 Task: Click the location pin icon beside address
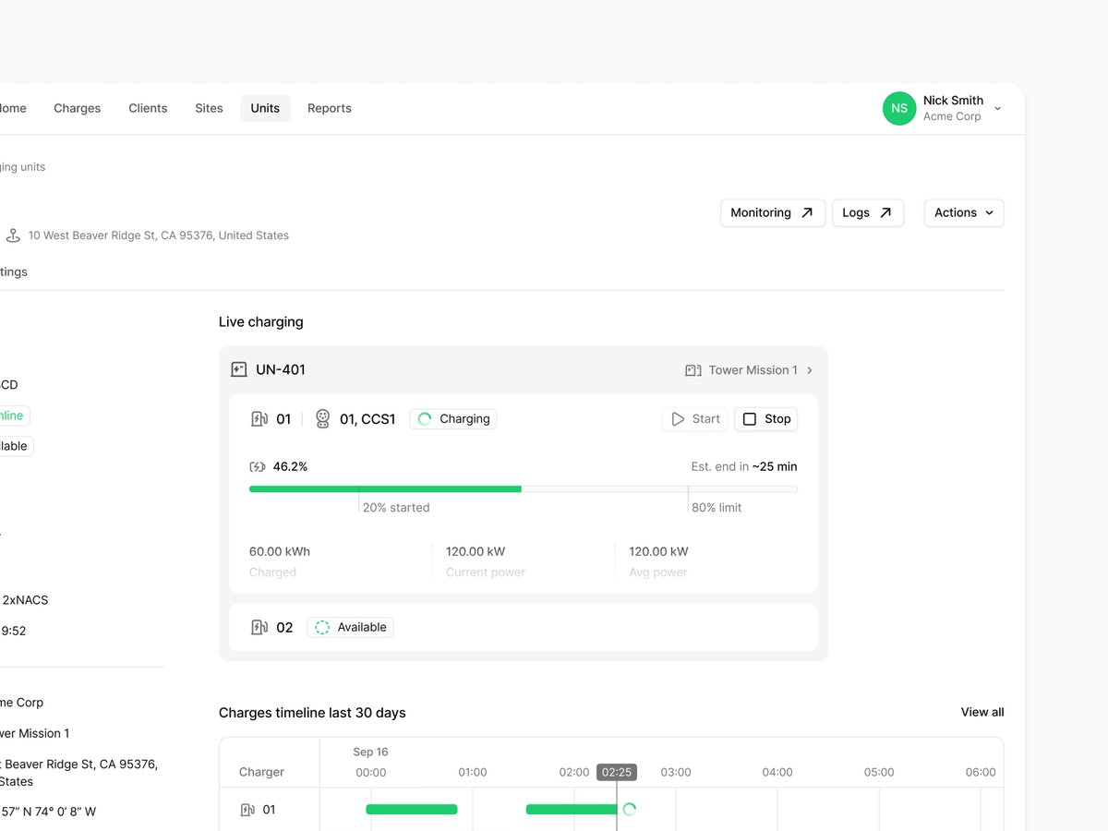(x=13, y=235)
